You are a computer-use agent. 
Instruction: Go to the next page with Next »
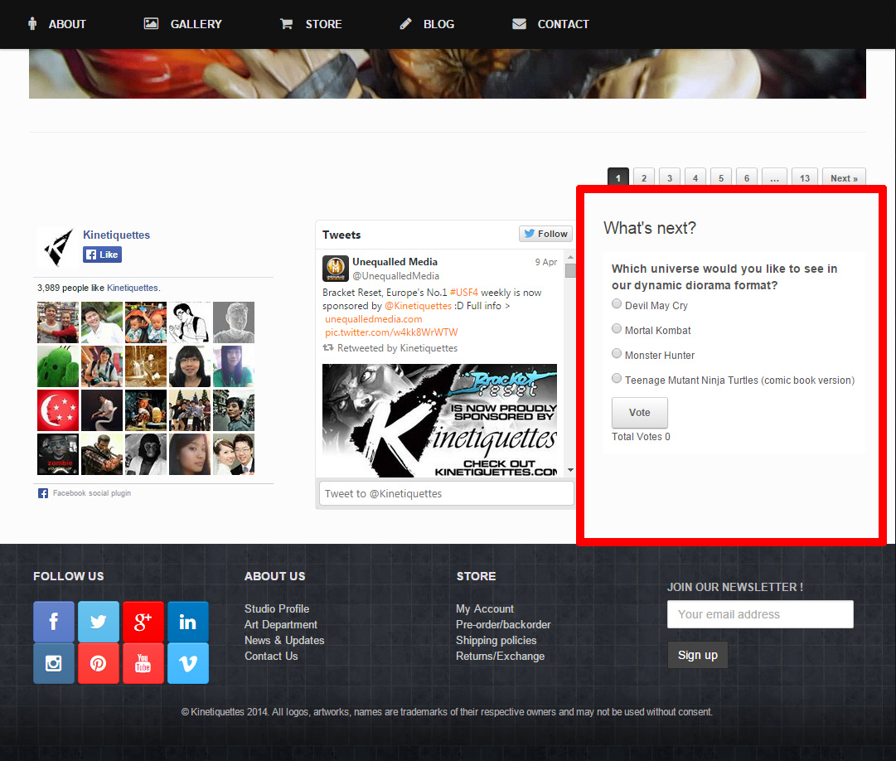(844, 178)
